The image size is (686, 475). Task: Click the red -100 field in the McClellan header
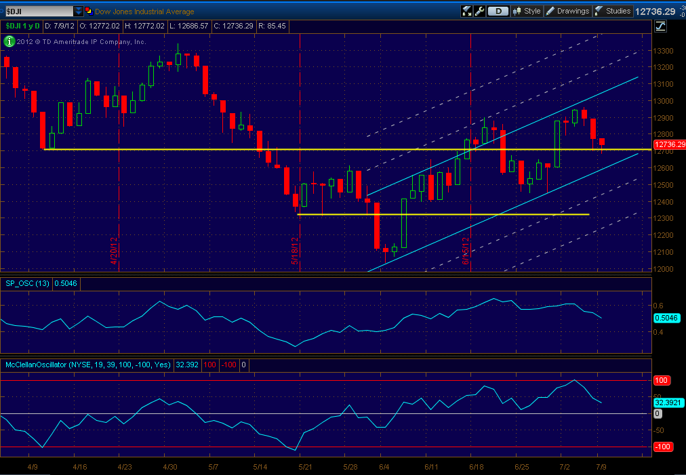[228, 365]
